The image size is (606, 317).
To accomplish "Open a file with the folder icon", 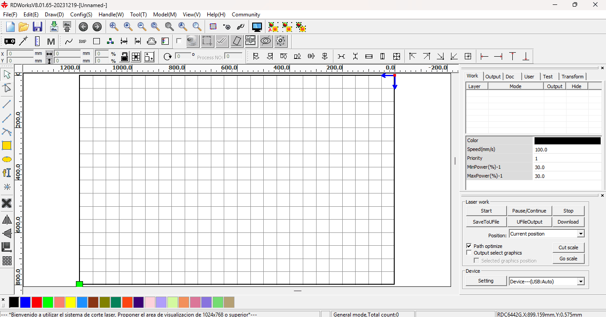I will click(x=24, y=27).
